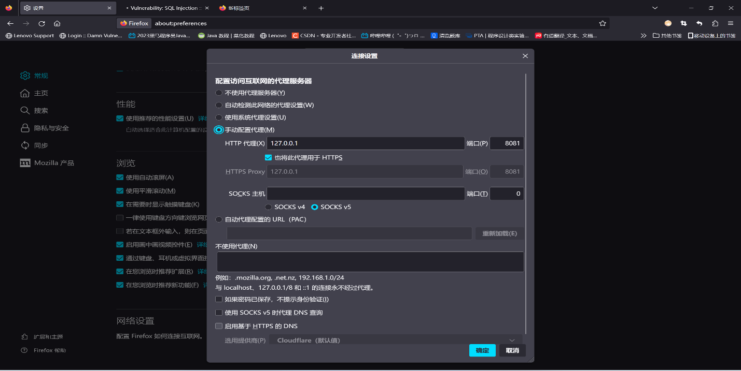The height and width of the screenshot is (371, 741).
Task: Click the SOCKS 端口 field showing 0
Action: click(507, 194)
